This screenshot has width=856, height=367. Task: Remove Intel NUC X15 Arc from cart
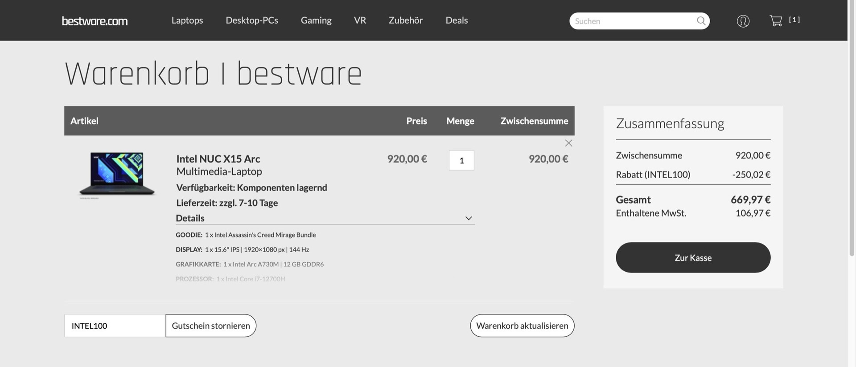[x=568, y=143]
